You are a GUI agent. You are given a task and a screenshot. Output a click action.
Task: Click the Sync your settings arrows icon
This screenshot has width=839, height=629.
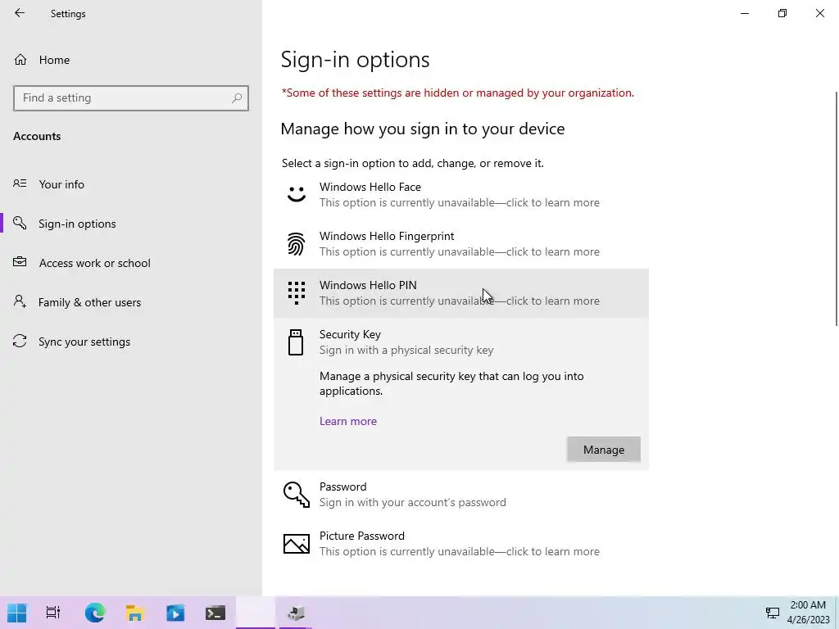click(x=20, y=342)
